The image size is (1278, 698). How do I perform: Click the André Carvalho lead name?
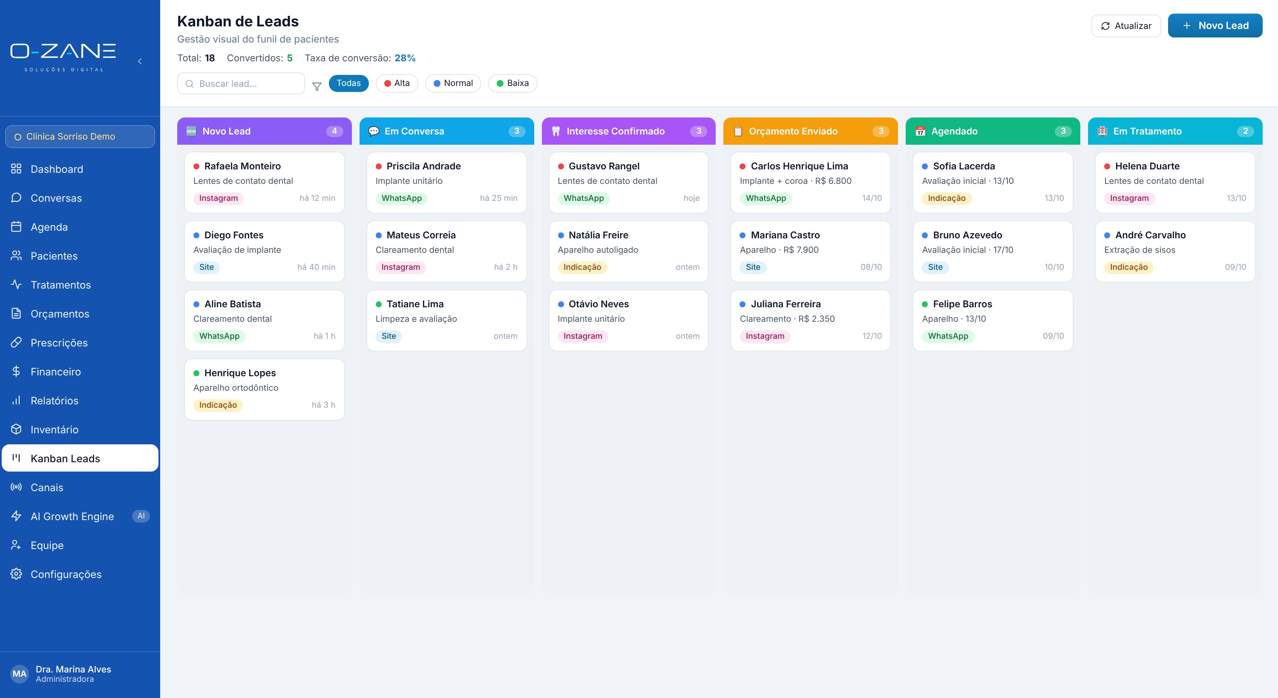(x=1150, y=235)
